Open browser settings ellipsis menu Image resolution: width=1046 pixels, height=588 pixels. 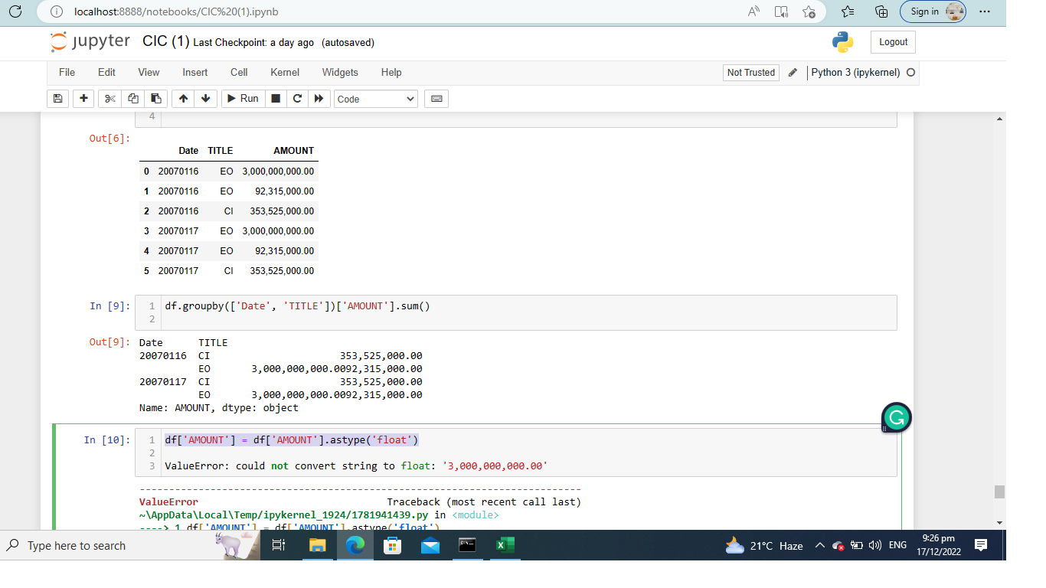[985, 11]
